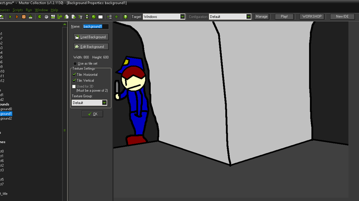Screen dimensions: 359x201
Task: Confirm with the OK button
Action: click(x=92, y=114)
